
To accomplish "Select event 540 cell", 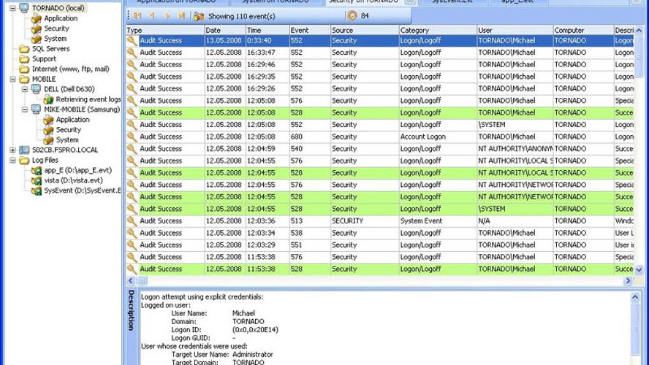I will pos(310,148).
